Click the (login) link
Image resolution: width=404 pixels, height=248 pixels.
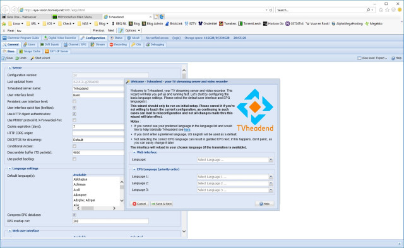click(x=177, y=38)
